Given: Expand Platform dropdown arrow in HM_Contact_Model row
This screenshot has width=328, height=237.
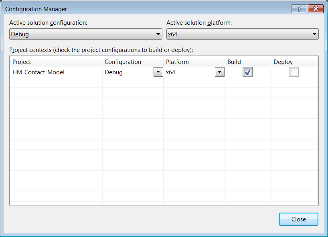Looking at the screenshot, I should click(219, 72).
